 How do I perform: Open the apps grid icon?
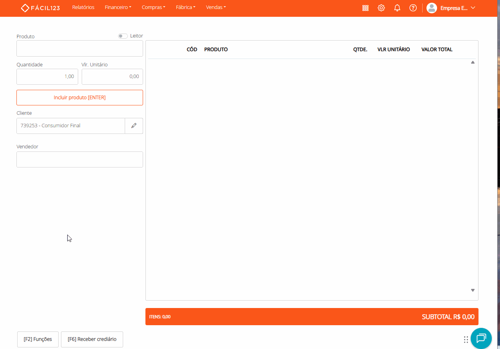[366, 8]
